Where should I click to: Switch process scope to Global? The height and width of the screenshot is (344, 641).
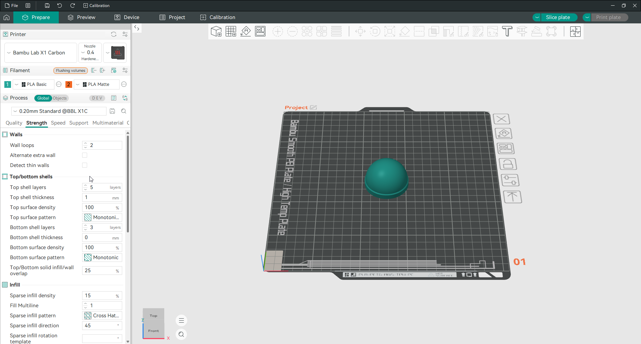coord(43,98)
